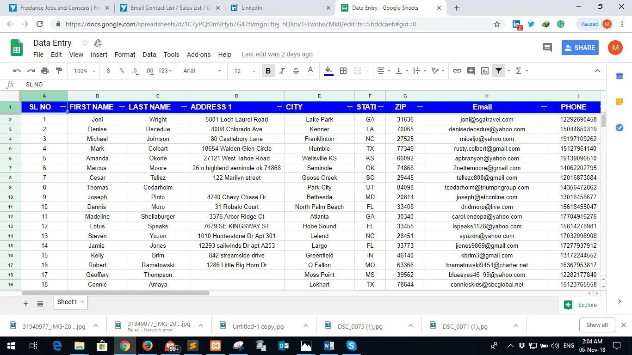632x355 pixels.
Task: Undo the last action in toolbar
Action: (x=17, y=71)
